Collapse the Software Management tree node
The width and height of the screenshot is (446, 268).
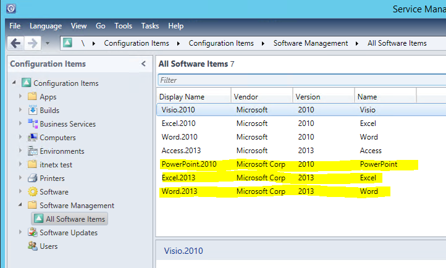[20, 206]
